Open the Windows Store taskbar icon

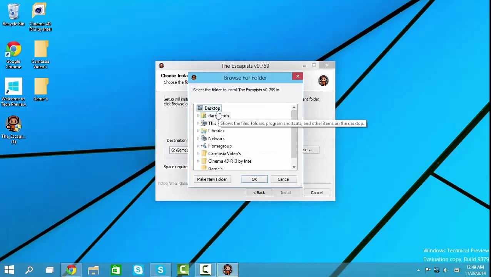(116, 270)
